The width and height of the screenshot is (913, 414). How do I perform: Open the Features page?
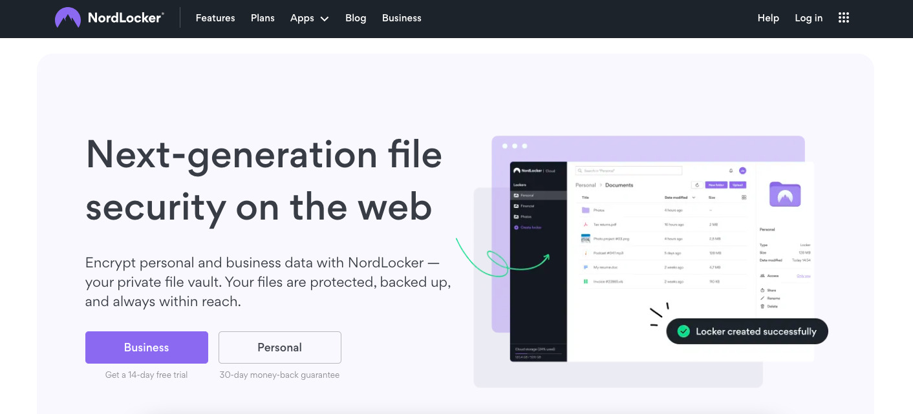(215, 18)
